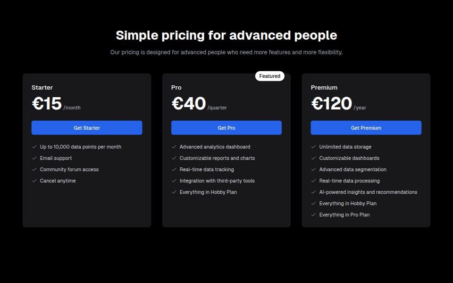Image resolution: width=453 pixels, height=283 pixels.
Task: Click the checkmark next to Customizable dashboards
Action: 313,158
